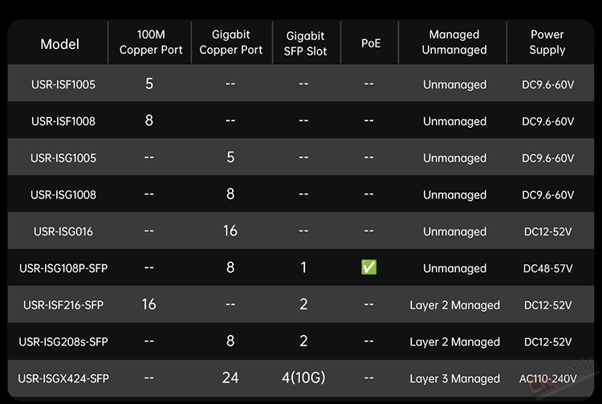
Task: Select the Managed Unmanaged column header
Action: click(454, 43)
